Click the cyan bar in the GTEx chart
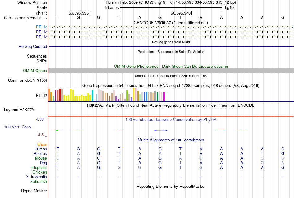 (92, 96)
